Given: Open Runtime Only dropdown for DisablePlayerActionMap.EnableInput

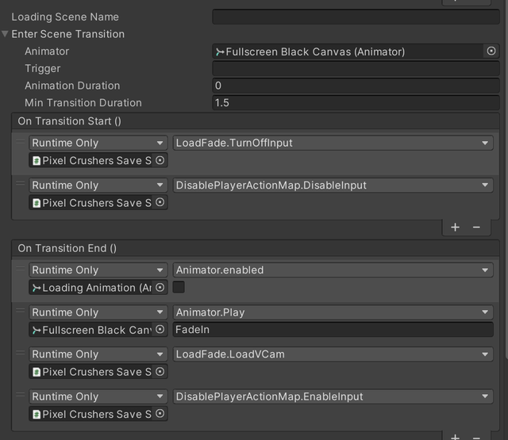Looking at the screenshot, I should [x=98, y=396].
